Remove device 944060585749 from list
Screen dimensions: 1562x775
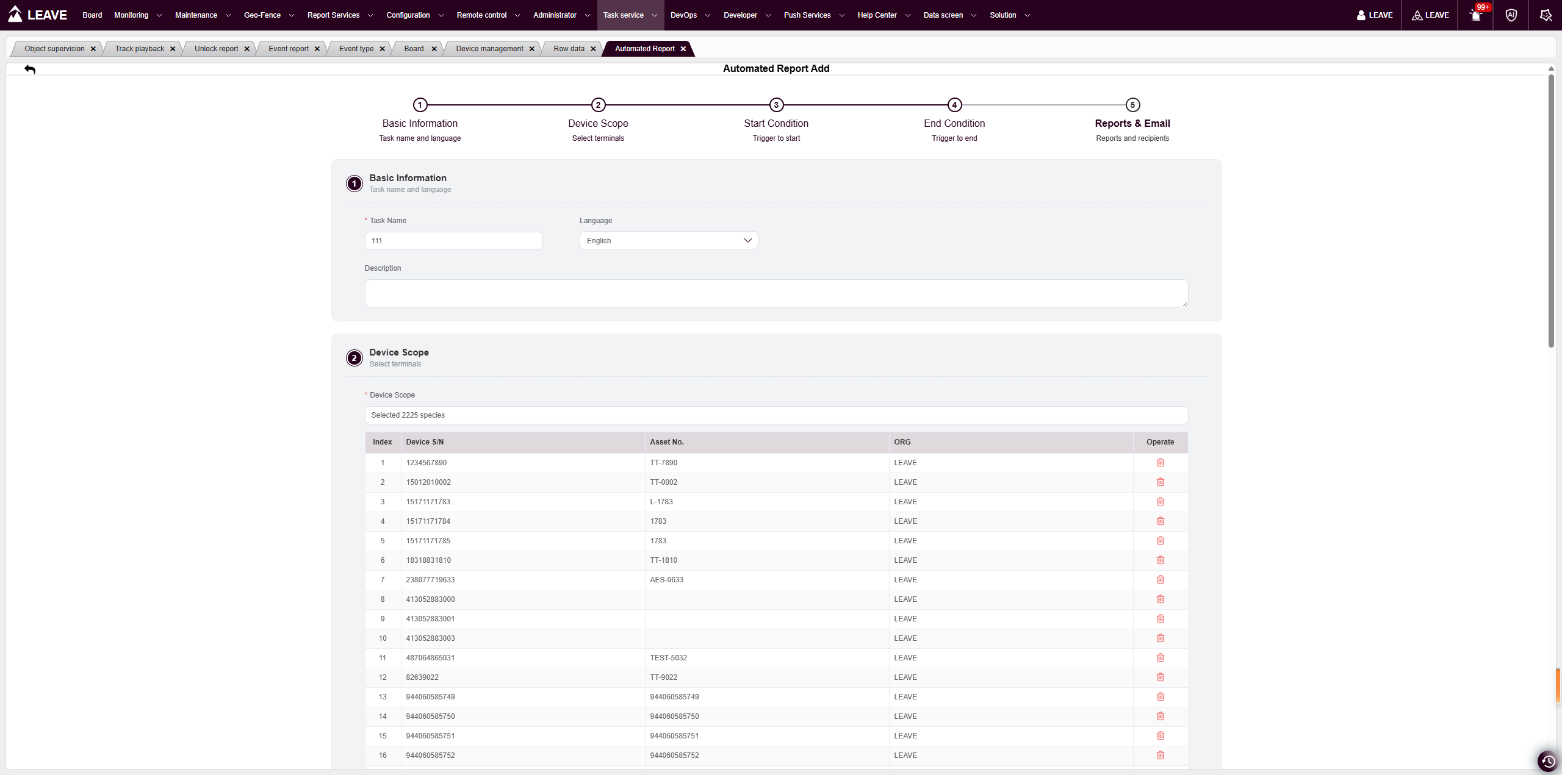(x=1161, y=697)
